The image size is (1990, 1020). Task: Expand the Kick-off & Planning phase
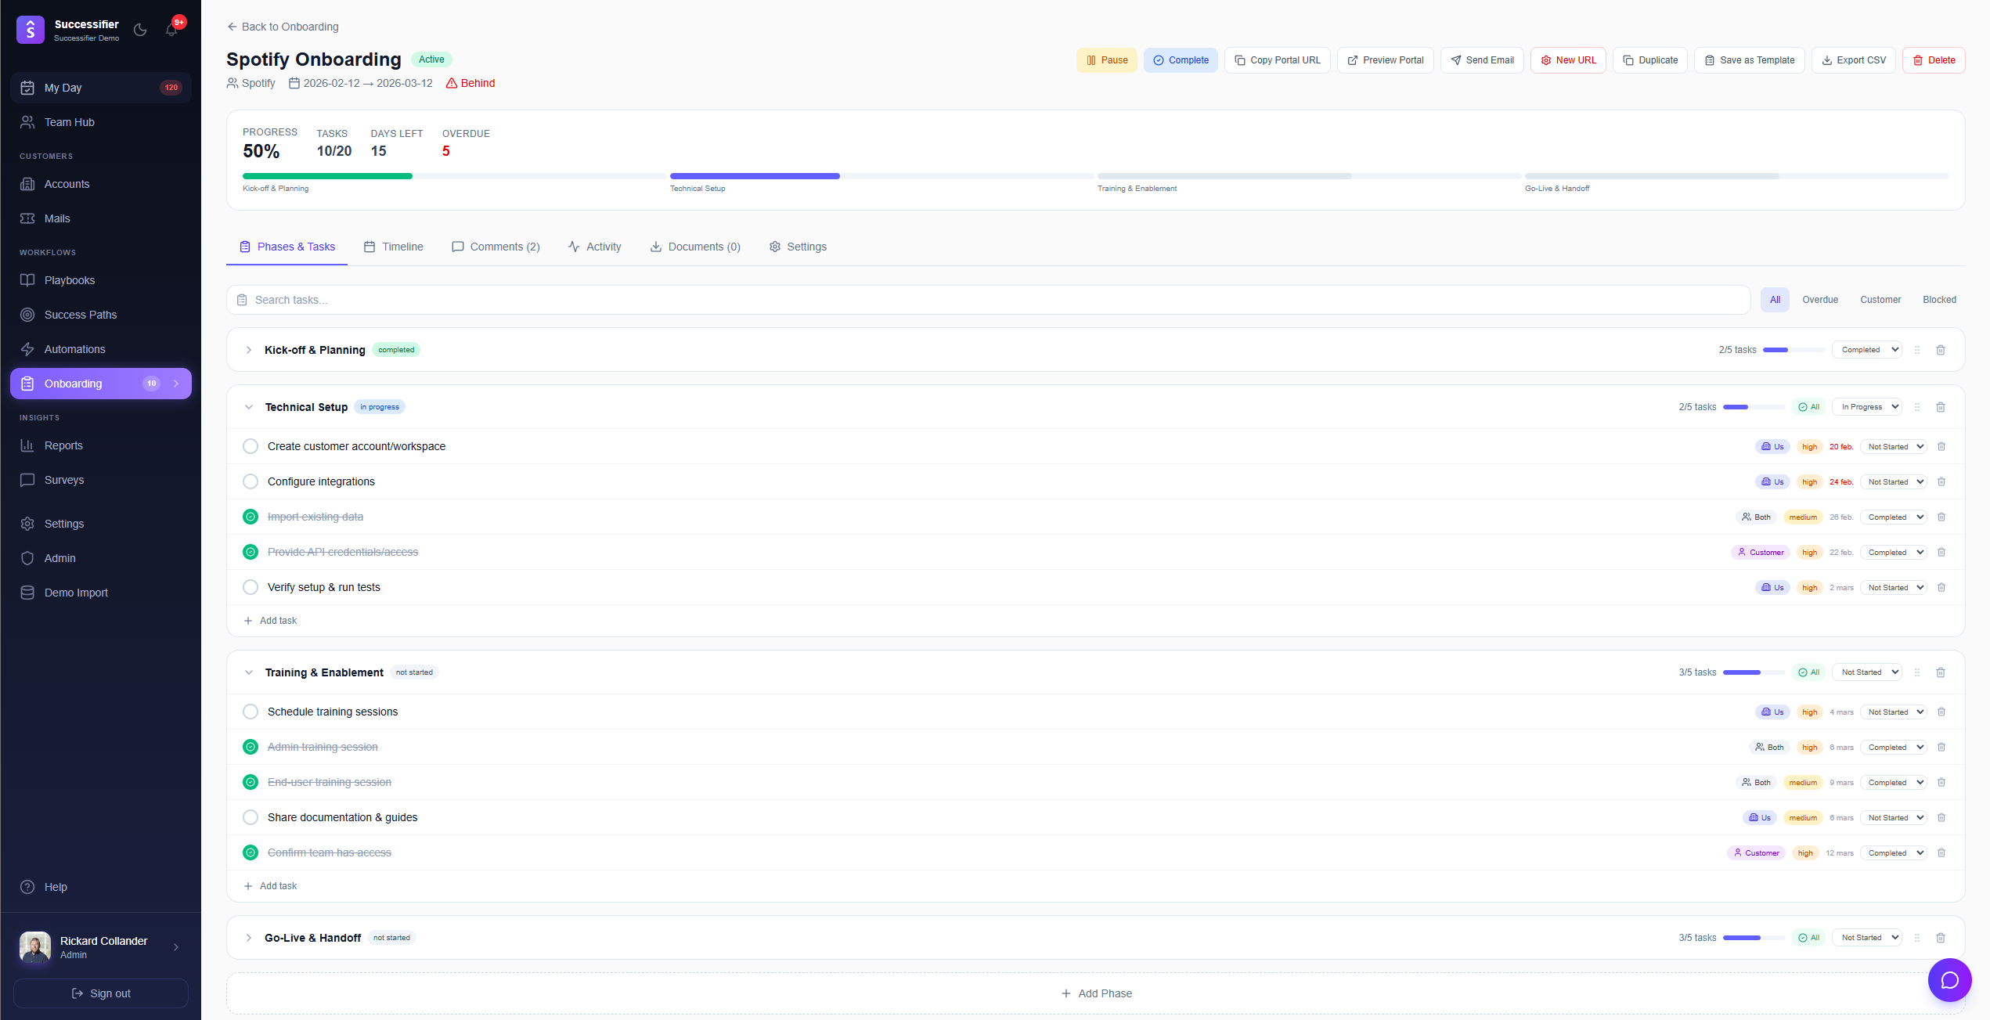pos(248,350)
